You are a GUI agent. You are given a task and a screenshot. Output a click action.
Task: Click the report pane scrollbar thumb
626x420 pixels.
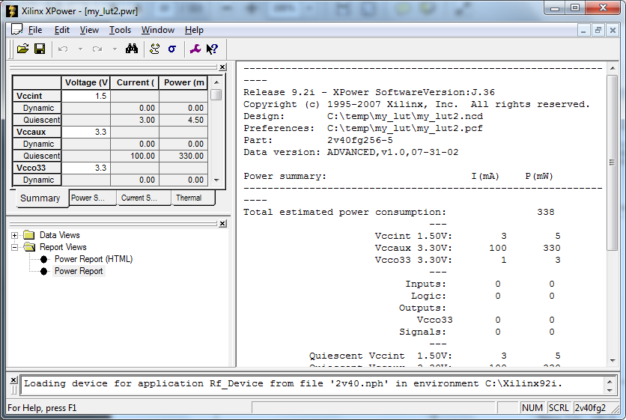pyautogui.click(x=612, y=162)
